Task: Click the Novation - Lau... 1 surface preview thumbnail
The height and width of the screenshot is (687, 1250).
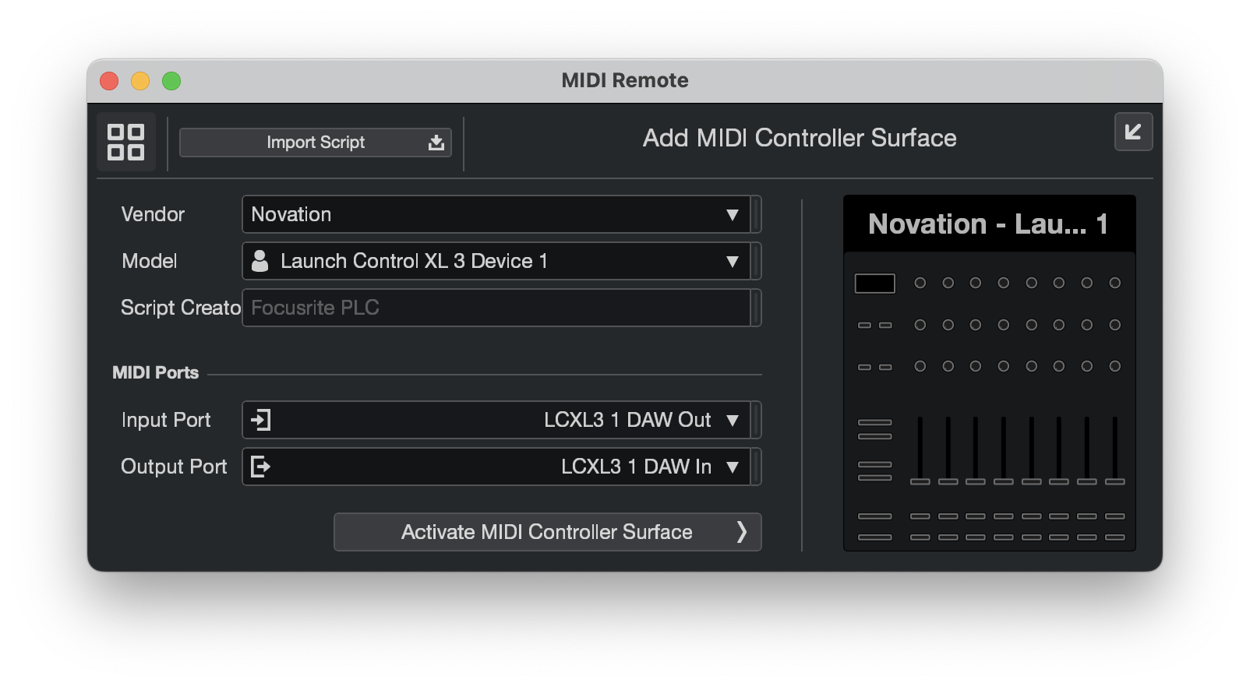Action: (989, 373)
